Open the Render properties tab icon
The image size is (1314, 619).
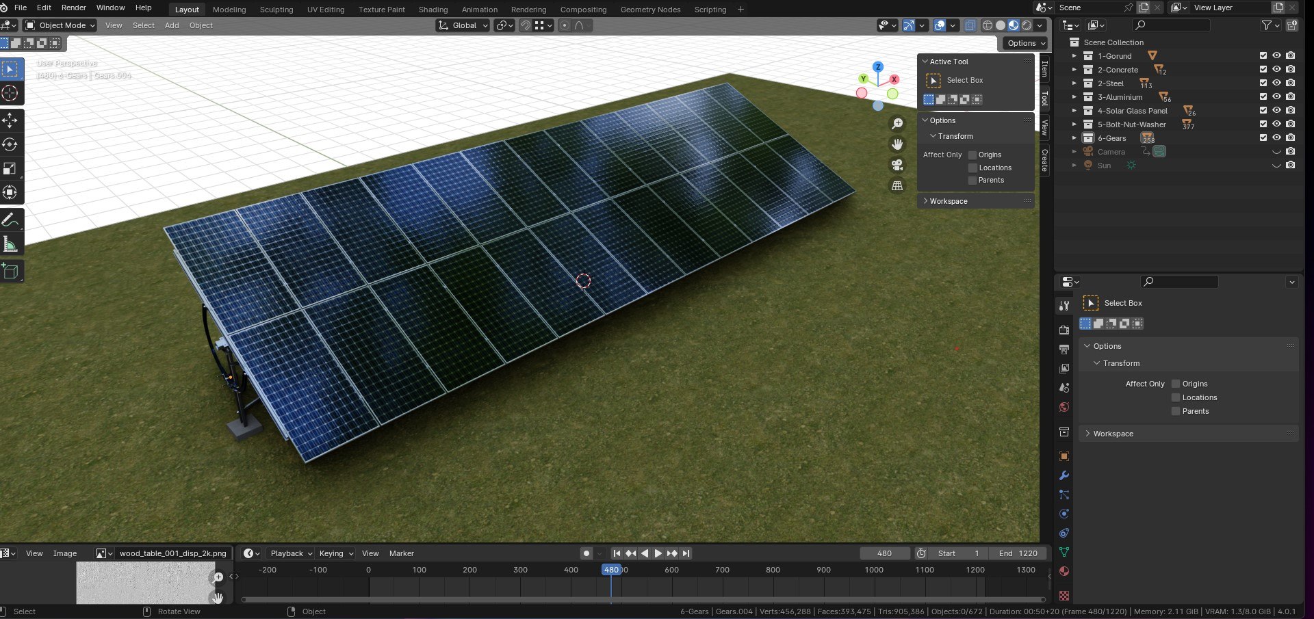point(1064,330)
